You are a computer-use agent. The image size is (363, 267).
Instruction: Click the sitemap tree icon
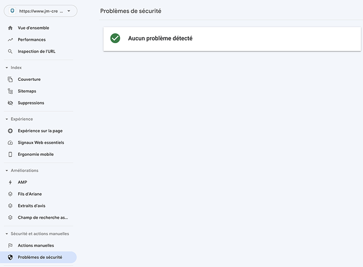click(x=10, y=91)
